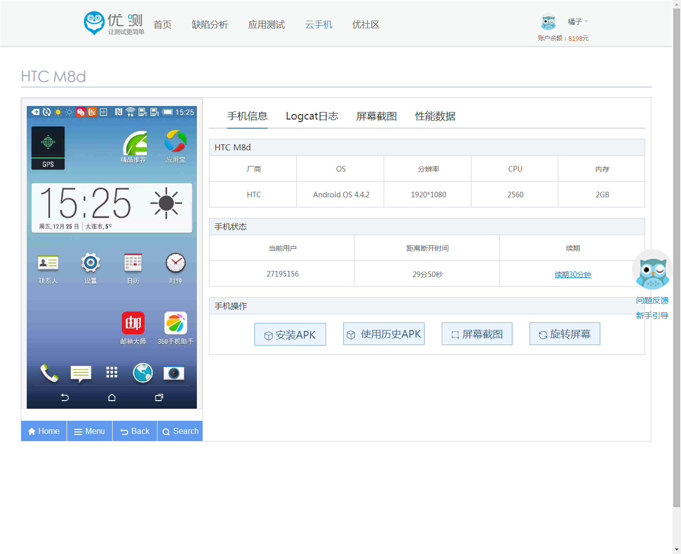Click the 旋转屏幕 button

[x=564, y=334]
